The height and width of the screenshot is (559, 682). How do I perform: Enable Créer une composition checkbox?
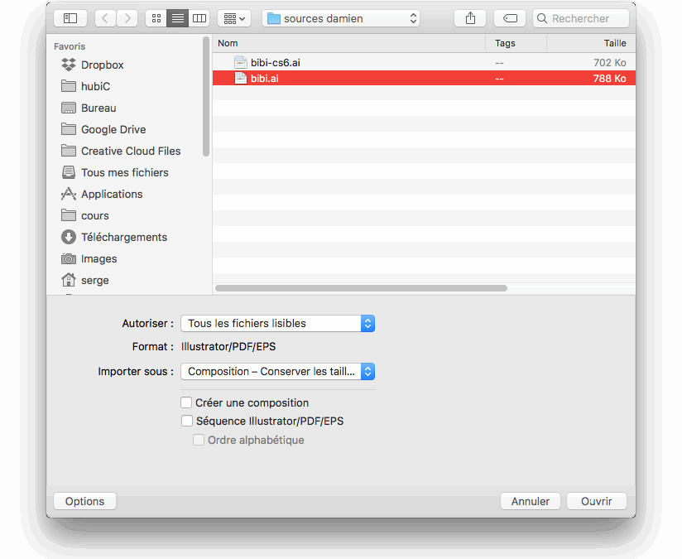click(x=186, y=402)
